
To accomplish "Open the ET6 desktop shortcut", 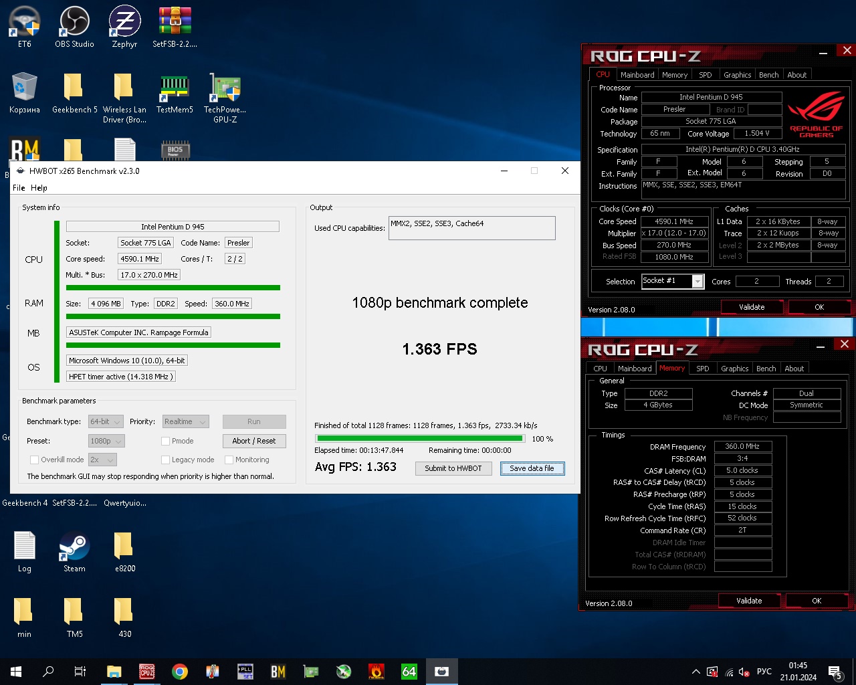I will 25,27.
